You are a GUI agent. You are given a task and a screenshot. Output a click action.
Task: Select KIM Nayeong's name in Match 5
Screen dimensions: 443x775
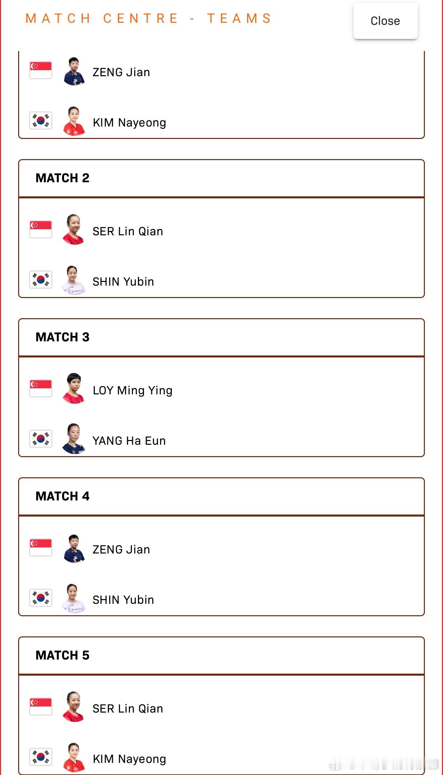coord(130,759)
